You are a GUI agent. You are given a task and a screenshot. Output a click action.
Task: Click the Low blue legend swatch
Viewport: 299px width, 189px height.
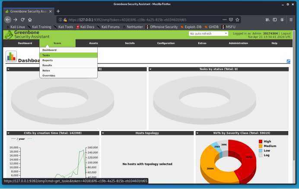261,151
